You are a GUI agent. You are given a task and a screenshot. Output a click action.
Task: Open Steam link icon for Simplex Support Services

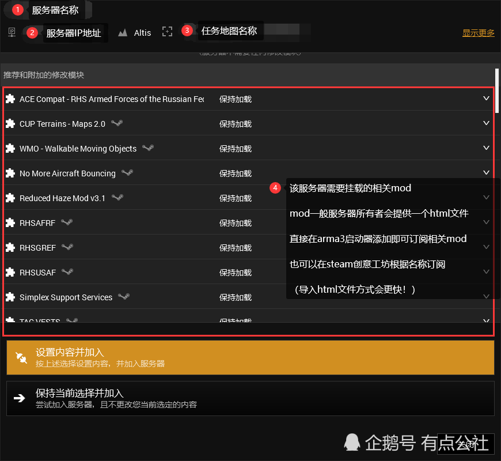coord(124,296)
